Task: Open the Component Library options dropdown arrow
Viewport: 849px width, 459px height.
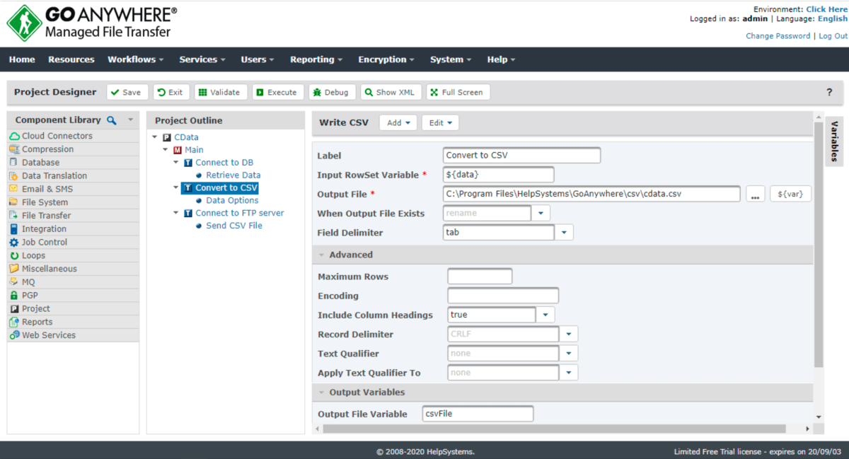Action: click(131, 120)
